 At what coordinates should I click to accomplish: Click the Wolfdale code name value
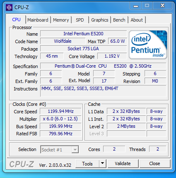tap(63, 41)
